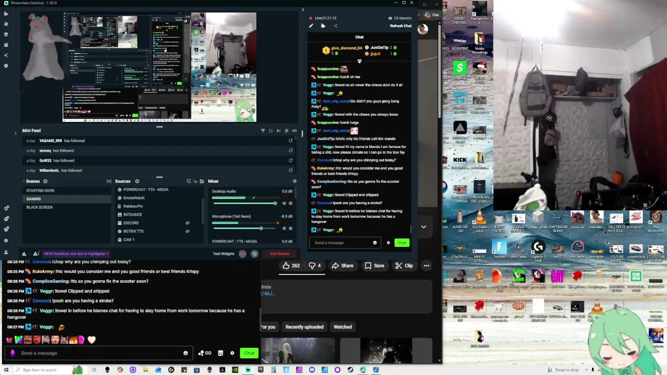Click the End Stream button
This screenshot has width=667, height=375.
tap(279, 254)
